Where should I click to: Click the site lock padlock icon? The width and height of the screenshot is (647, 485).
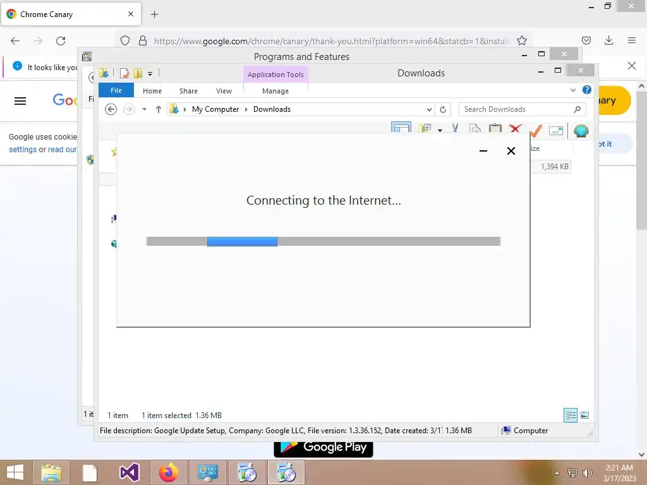[x=142, y=40]
